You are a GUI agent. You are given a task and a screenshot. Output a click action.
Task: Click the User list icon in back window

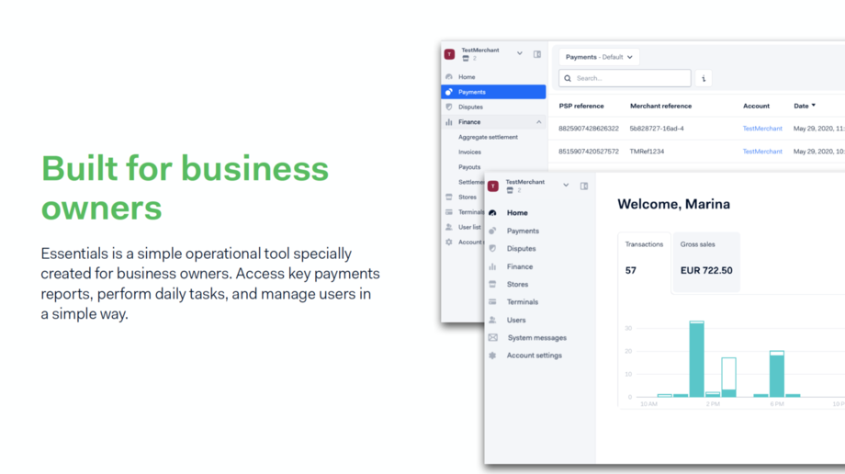coord(449,227)
